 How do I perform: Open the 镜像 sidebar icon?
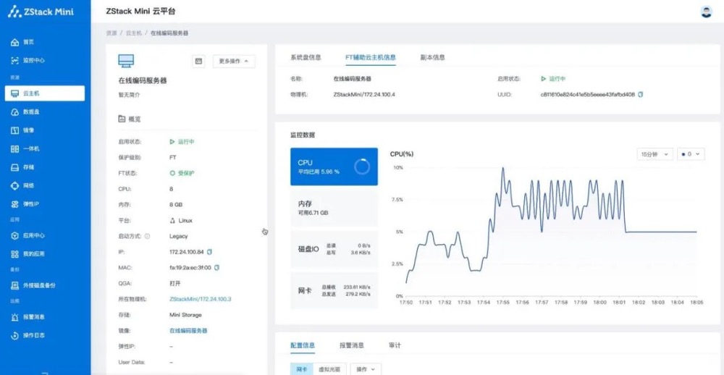(14, 130)
